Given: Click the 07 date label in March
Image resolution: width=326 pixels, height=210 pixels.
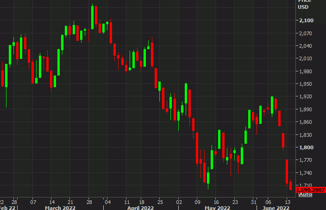Looking at the screenshot, I should click(33, 202).
